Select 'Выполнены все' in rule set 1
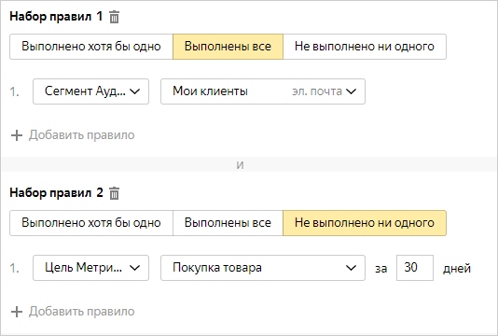Screen dimensions: 498x336 228,47
